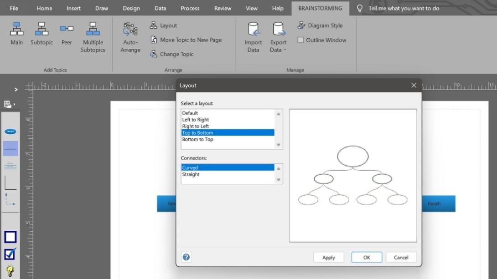The height and width of the screenshot is (279, 497).
Task: Select Default layout in list
Action: (x=228, y=113)
